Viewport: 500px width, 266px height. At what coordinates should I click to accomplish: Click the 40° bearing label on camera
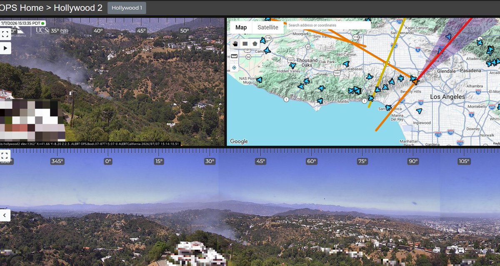pyautogui.click(x=98, y=31)
